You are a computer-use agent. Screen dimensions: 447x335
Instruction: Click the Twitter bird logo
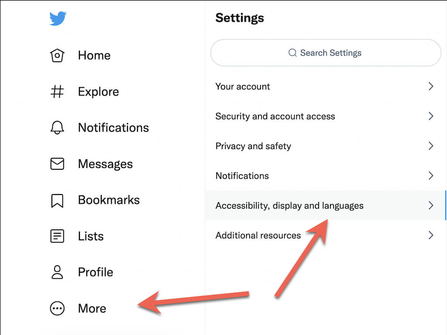click(x=58, y=19)
